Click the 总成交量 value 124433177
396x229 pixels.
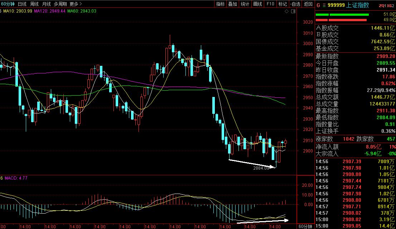click(x=382, y=104)
